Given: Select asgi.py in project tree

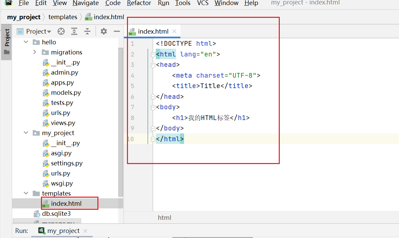Looking at the screenshot, I should coord(61,153).
